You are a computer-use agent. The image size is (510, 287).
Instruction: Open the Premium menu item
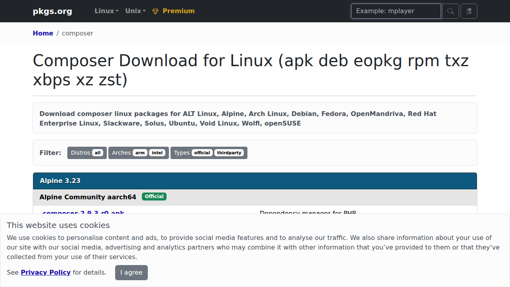click(178, 11)
